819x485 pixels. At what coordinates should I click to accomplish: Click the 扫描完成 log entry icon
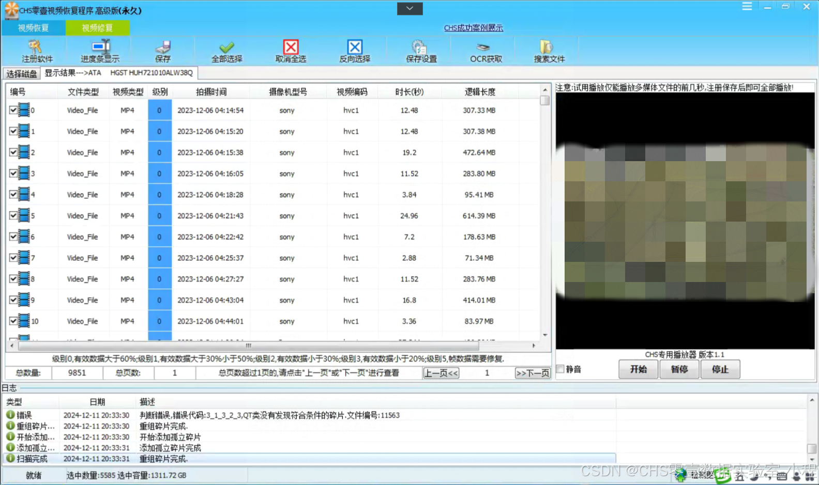tap(10, 458)
